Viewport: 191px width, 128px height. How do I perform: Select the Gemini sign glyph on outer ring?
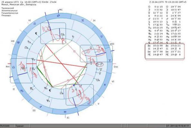point(83,20)
